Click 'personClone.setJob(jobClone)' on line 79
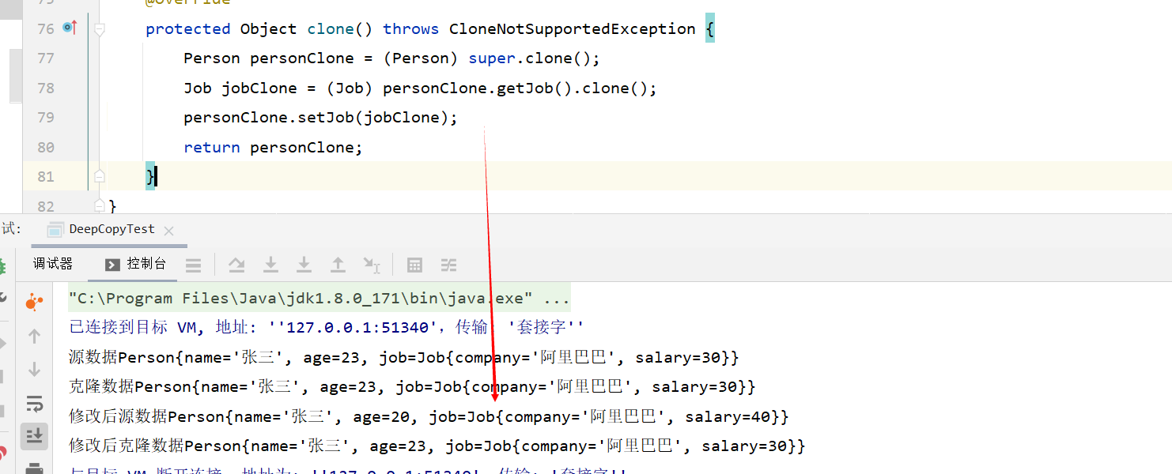Image resolution: width=1172 pixels, height=474 pixels. click(321, 118)
